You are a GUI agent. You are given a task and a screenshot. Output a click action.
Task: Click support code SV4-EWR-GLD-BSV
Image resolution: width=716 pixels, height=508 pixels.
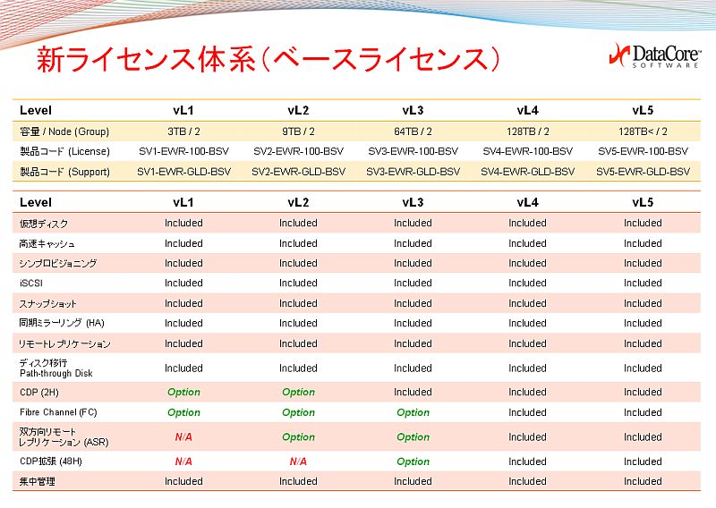(x=527, y=172)
